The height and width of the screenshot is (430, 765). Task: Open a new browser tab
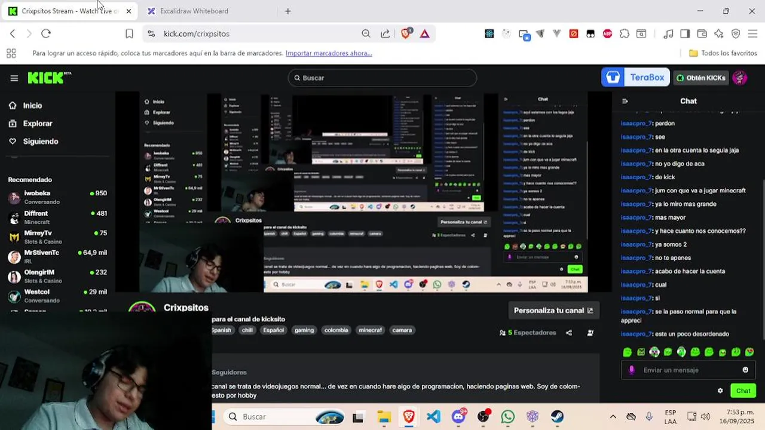tap(287, 11)
